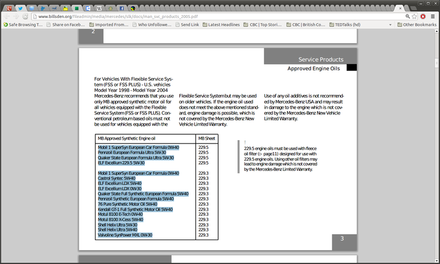440x264 pixels.
Task: Click Kendall GT-1 Full Synthetic Motor Oil row
Action: pyautogui.click(x=135, y=209)
